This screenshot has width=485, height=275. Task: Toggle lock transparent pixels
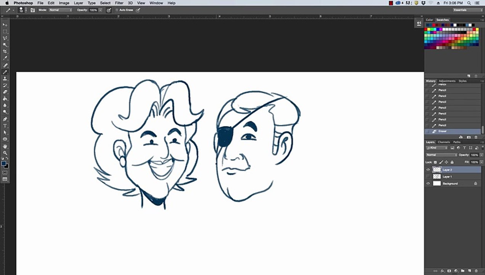point(435,162)
